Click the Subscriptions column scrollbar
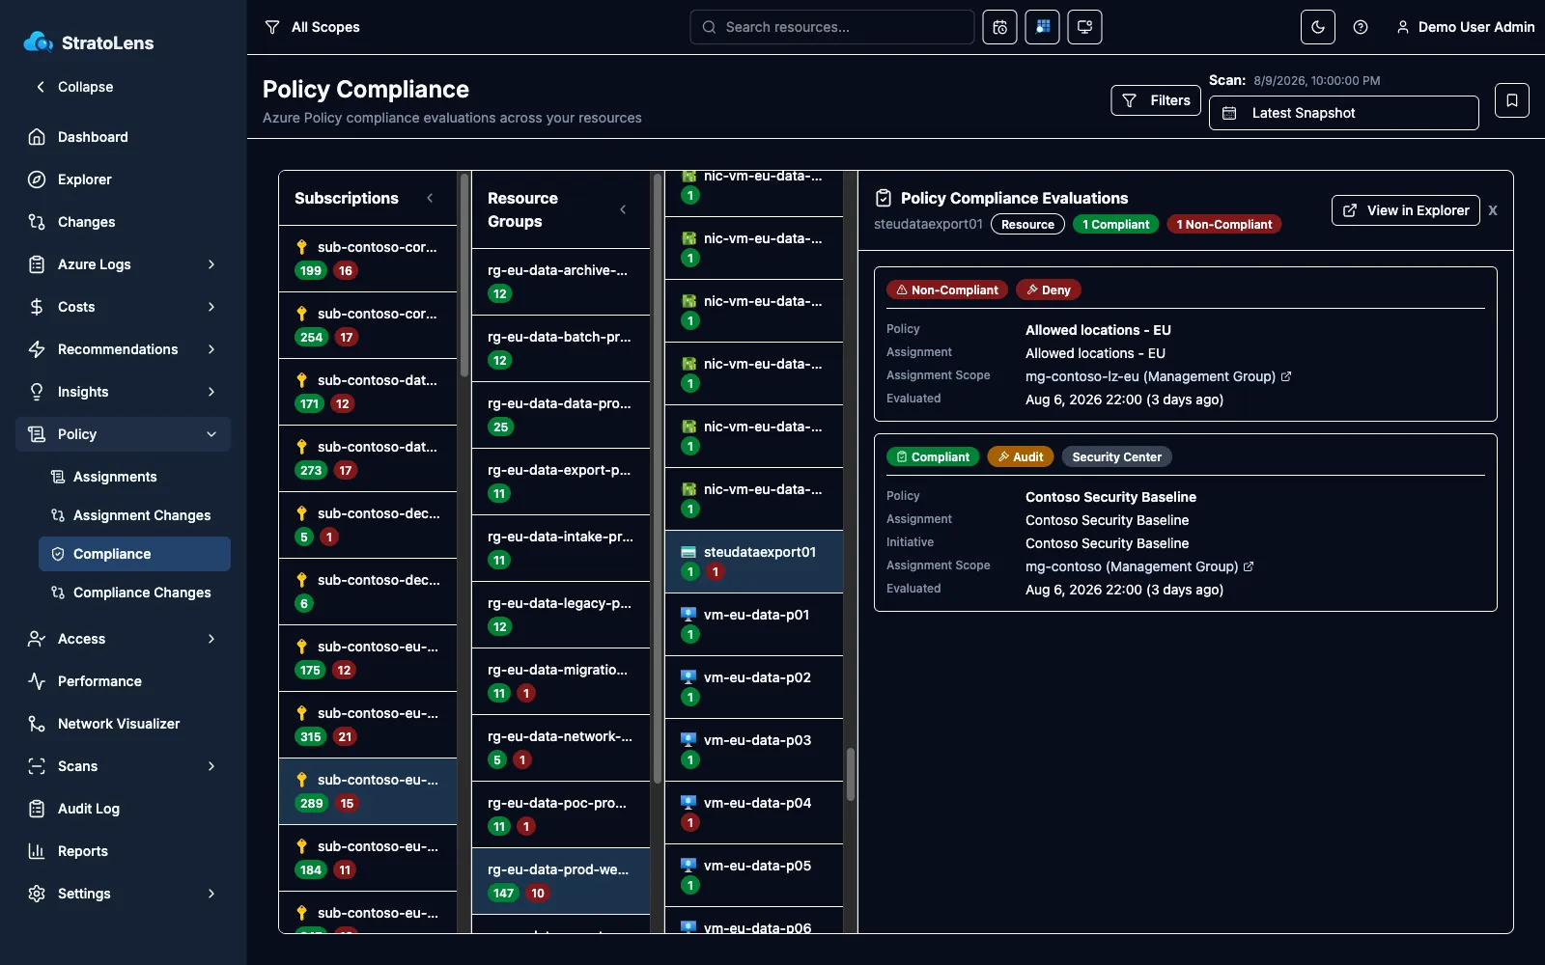The width and height of the screenshot is (1545, 965). tap(463, 275)
